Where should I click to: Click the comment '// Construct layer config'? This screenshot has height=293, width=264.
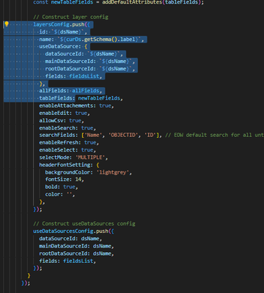point(70,17)
